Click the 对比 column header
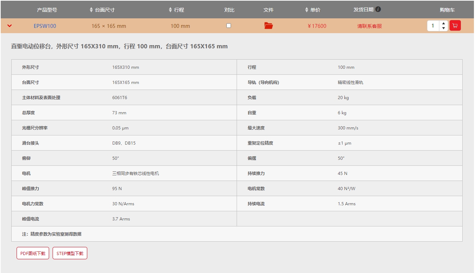Viewport: 475px width, 273px height. 229,10
